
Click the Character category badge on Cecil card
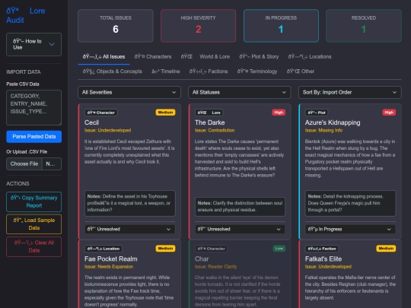[101, 113]
